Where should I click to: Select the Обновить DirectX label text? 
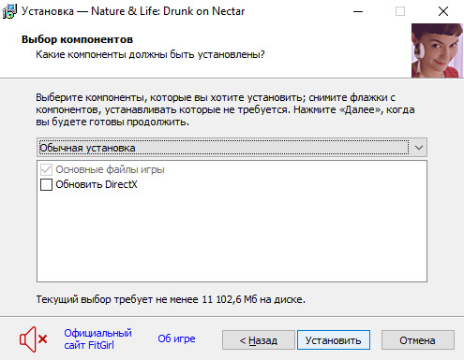(x=97, y=184)
